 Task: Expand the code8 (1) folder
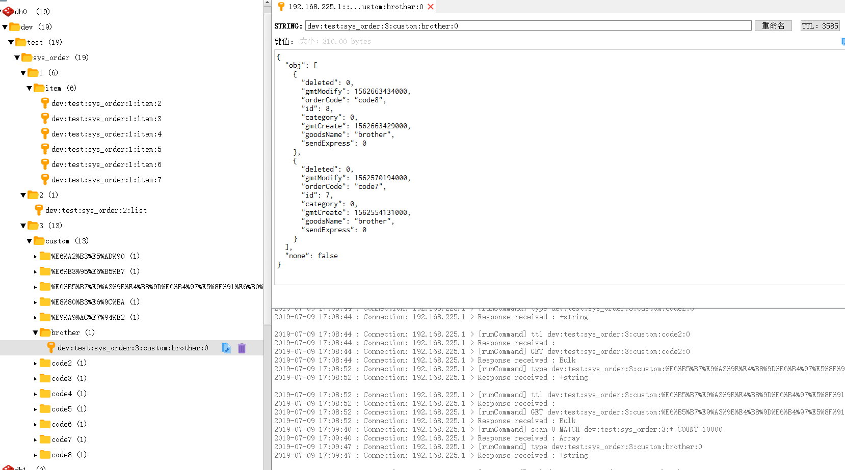click(35, 455)
